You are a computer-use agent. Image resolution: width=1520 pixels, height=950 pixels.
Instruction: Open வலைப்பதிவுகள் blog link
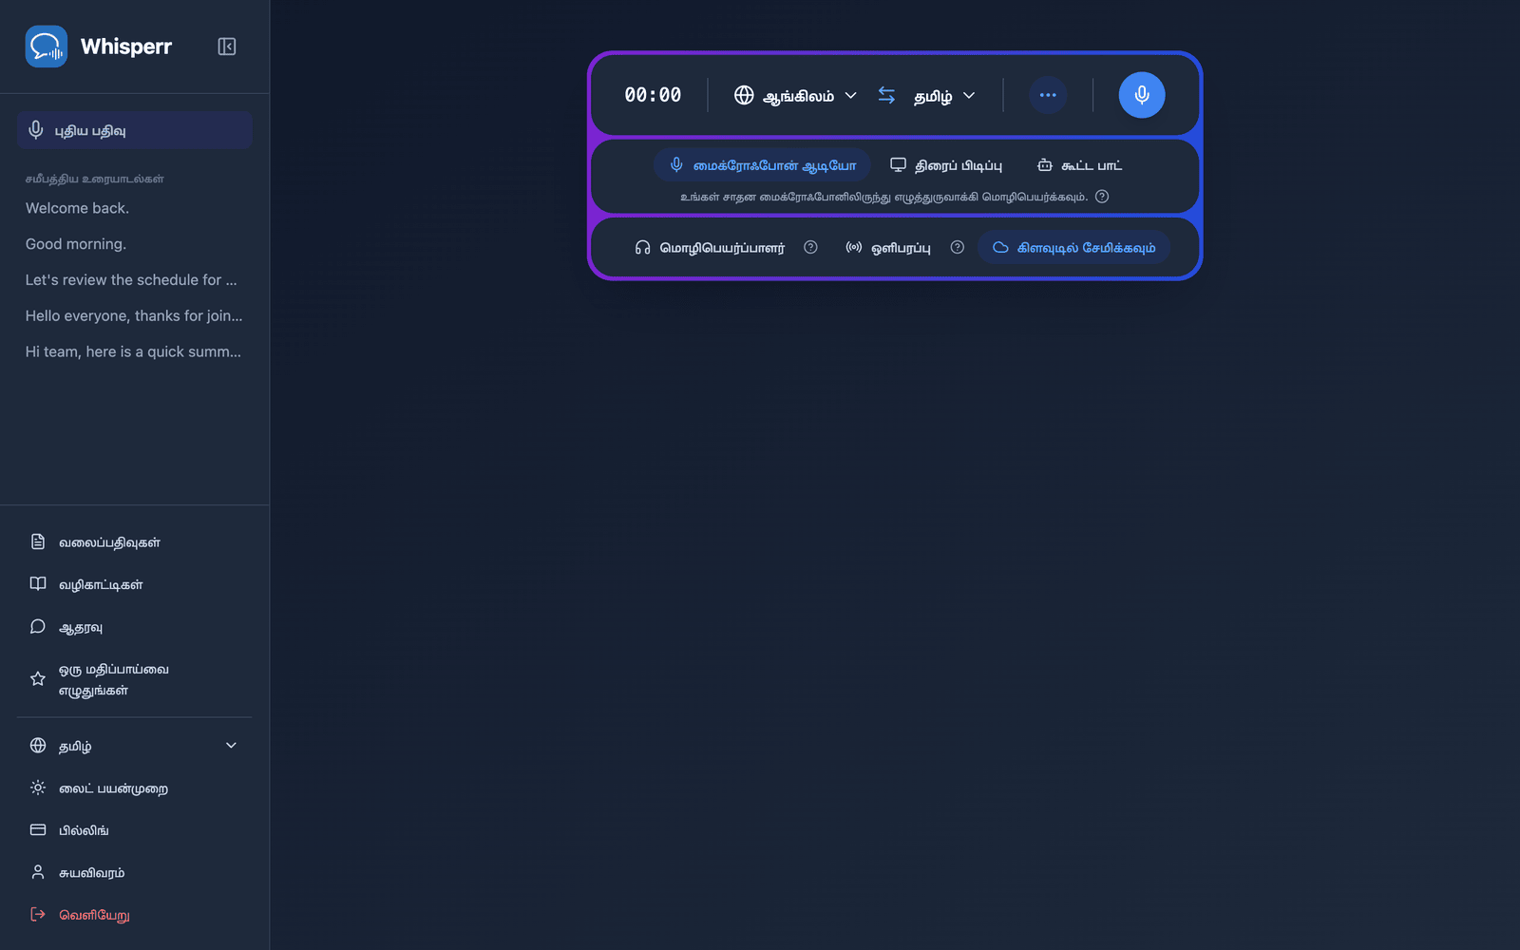(134, 541)
